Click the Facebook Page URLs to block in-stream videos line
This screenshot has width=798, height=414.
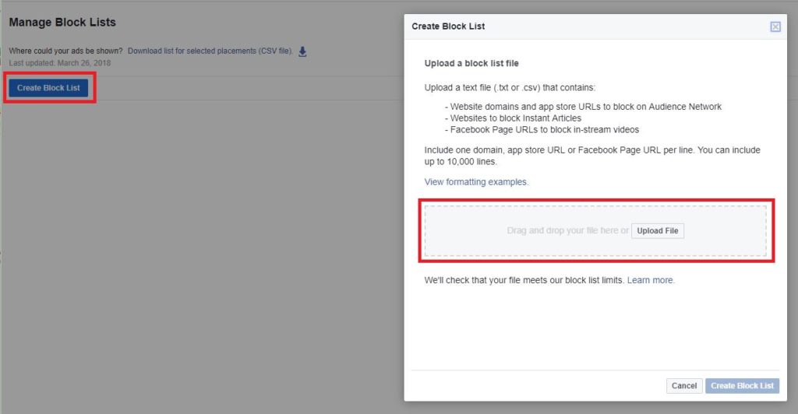(x=542, y=129)
